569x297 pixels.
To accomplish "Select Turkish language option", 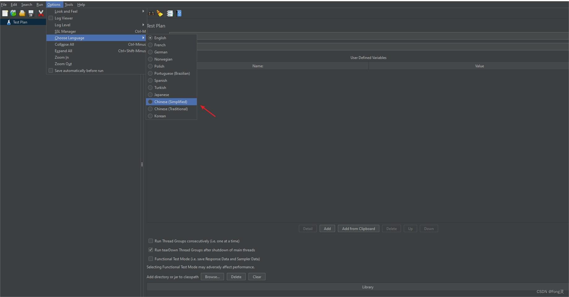I will click(x=171, y=88).
